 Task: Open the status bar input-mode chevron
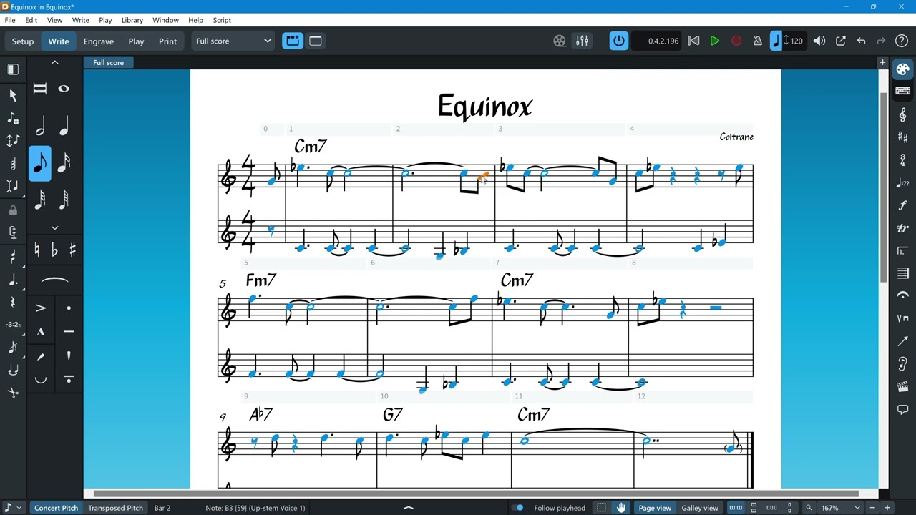click(x=19, y=508)
